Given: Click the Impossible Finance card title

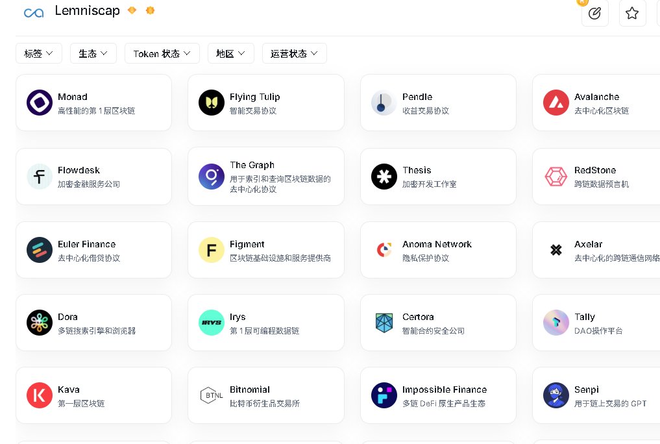Looking at the screenshot, I should pyautogui.click(x=445, y=389).
